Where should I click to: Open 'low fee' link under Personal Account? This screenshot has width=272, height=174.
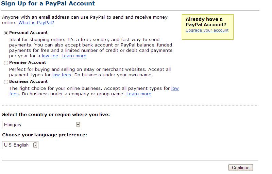pyautogui.click(x=50, y=56)
